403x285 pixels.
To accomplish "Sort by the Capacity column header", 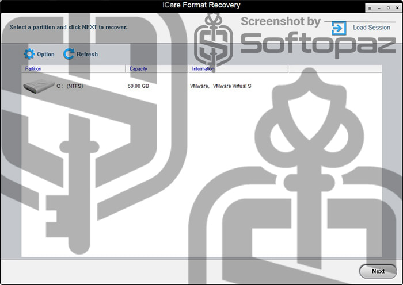I will tap(157, 68).
